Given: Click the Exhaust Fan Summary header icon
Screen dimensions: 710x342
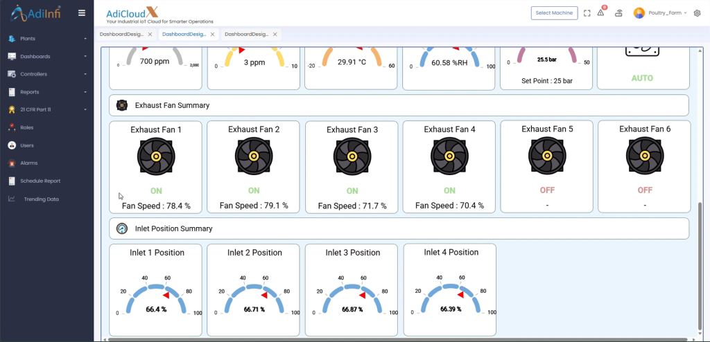Looking at the screenshot, I should tap(122, 105).
